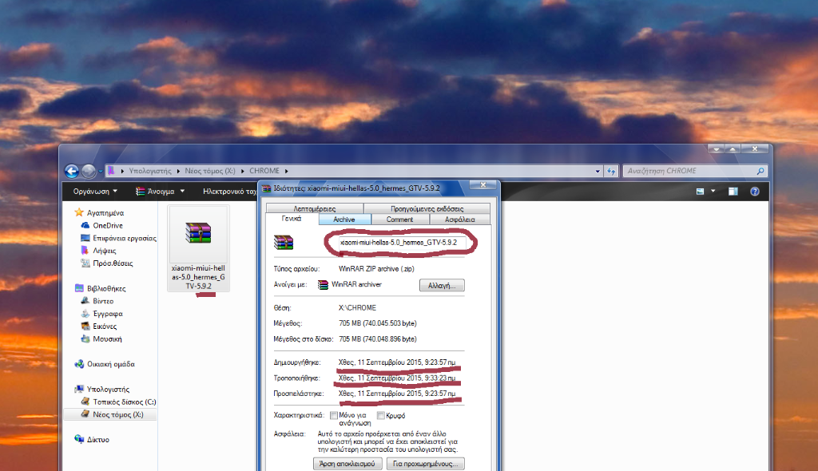Switch to the Λεπτομέρειες tab

point(315,208)
